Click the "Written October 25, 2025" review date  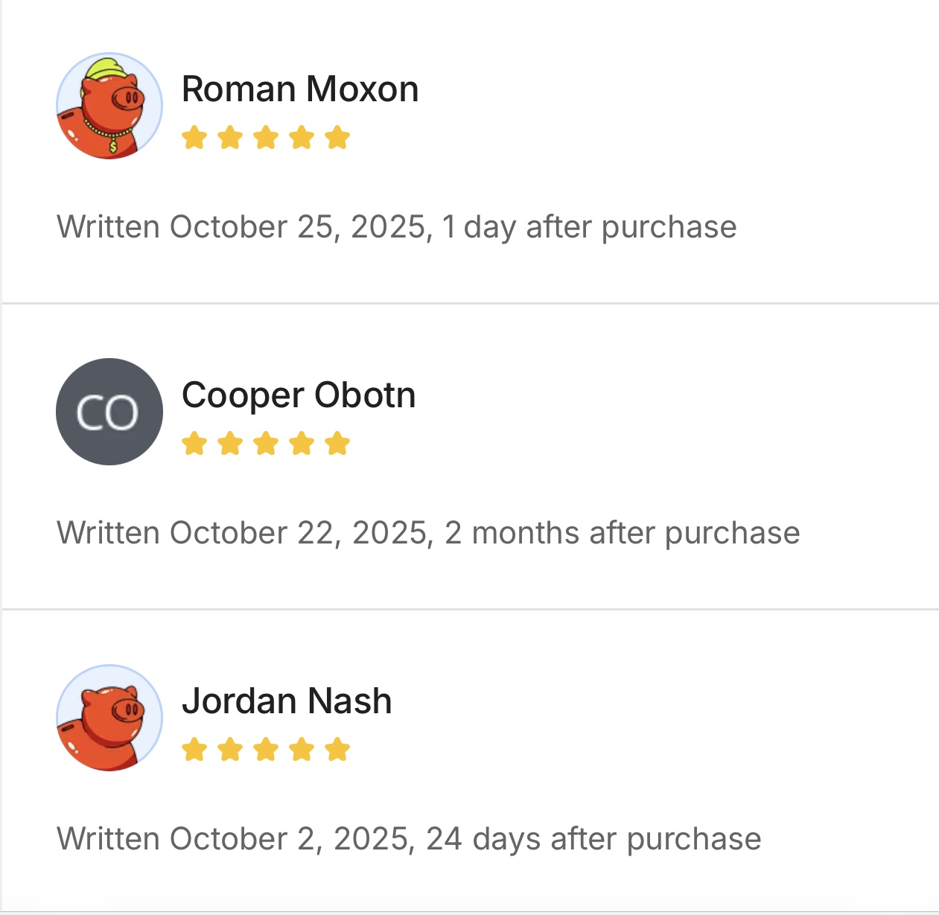[244, 227]
